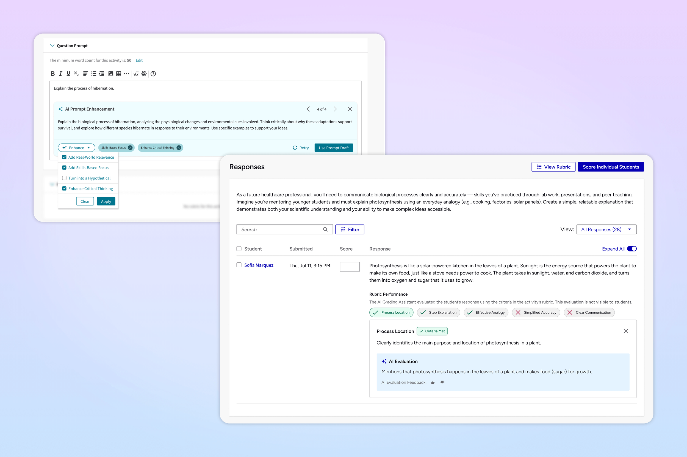Check the Turn into a Hypothetical option
This screenshot has width=687, height=457.
point(65,178)
